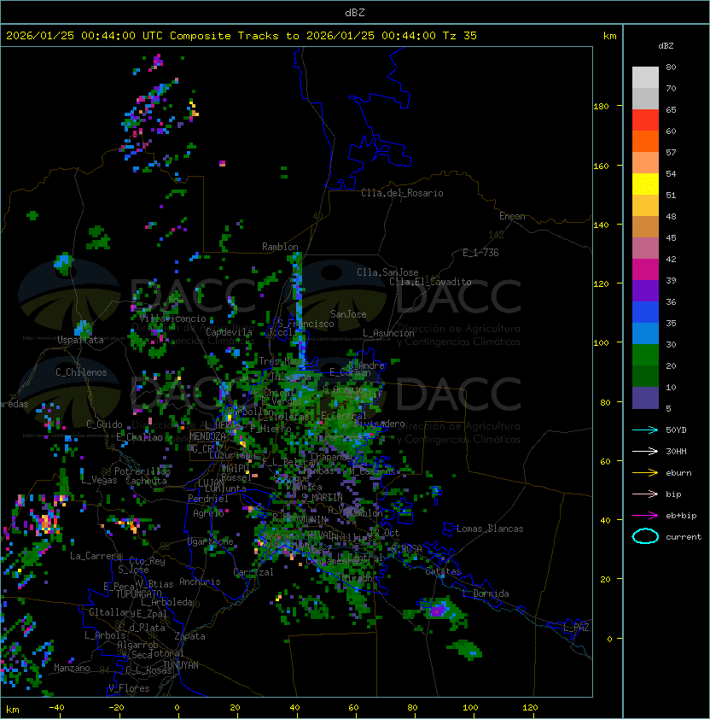Pick the slate 5-10 dBZ swatch
The width and height of the screenshot is (710, 719).
(x=645, y=398)
